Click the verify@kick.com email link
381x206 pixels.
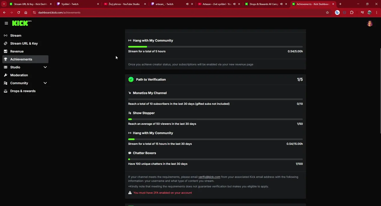point(209,177)
